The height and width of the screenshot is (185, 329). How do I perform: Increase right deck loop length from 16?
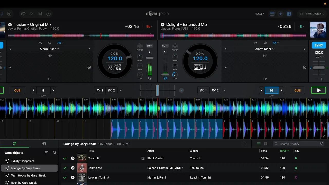(x=281, y=90)
